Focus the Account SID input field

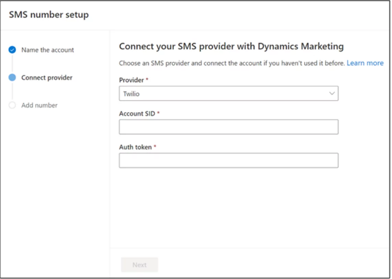click(229, 127)
